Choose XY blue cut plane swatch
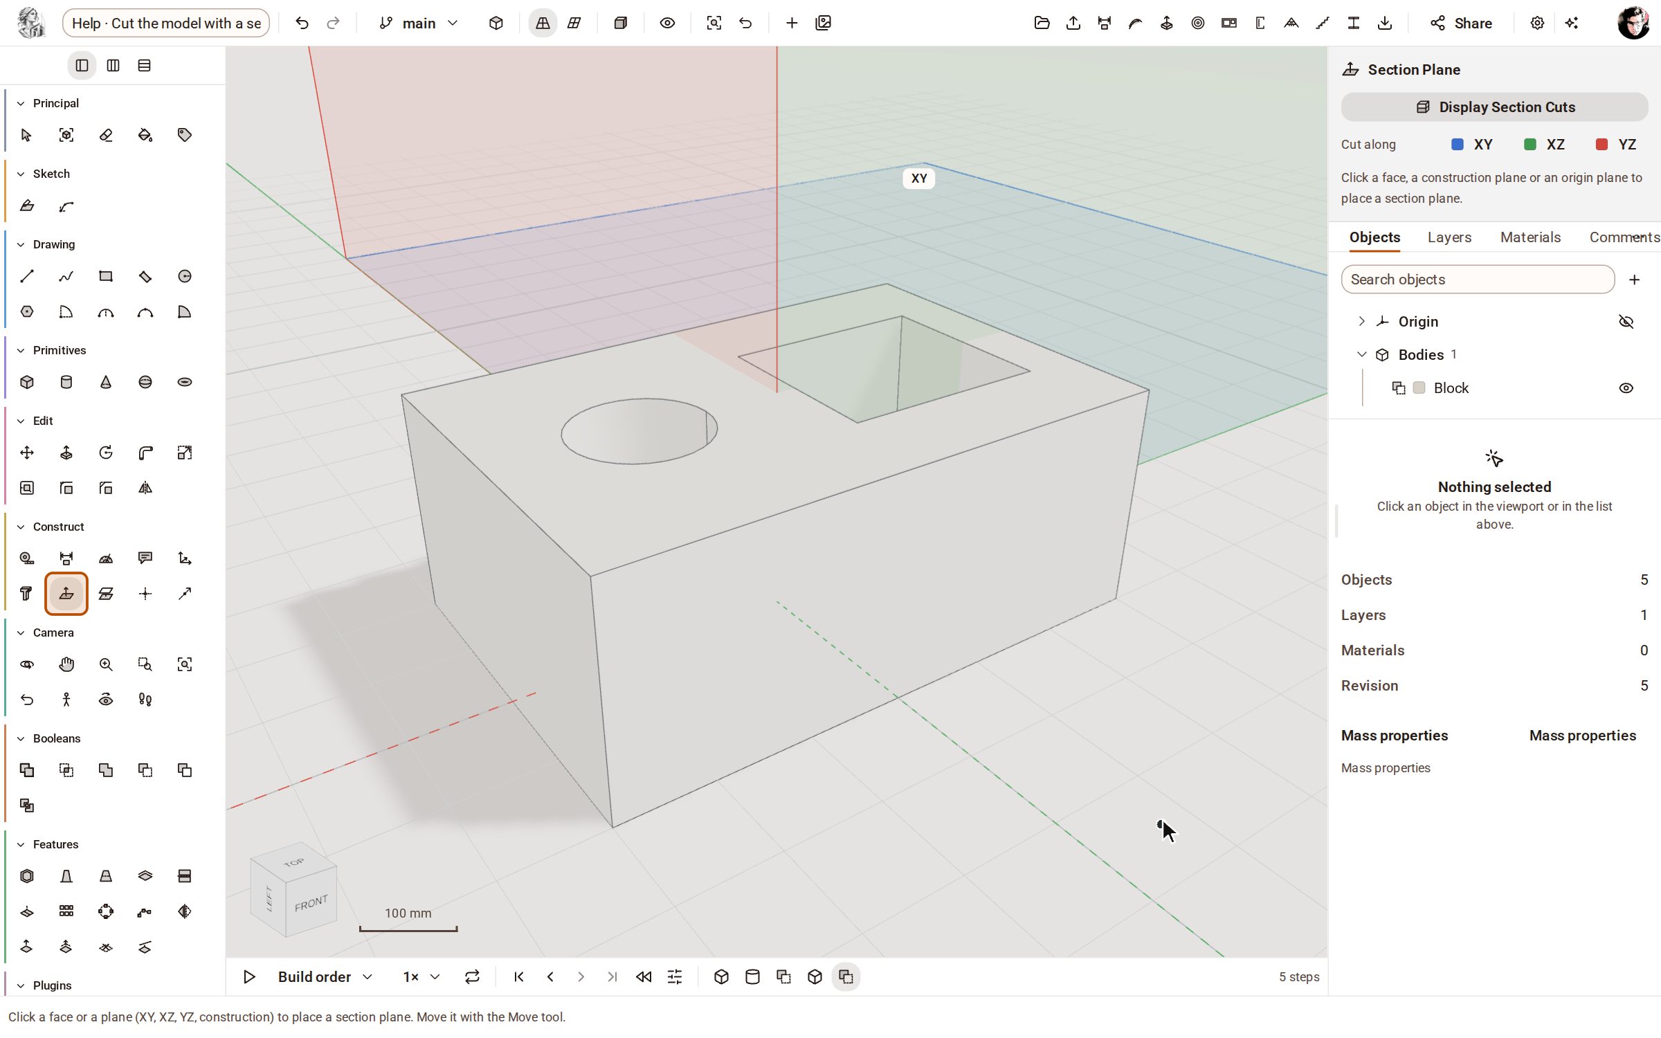Screen dimensions: 1661x1038 click(1457, 144)
